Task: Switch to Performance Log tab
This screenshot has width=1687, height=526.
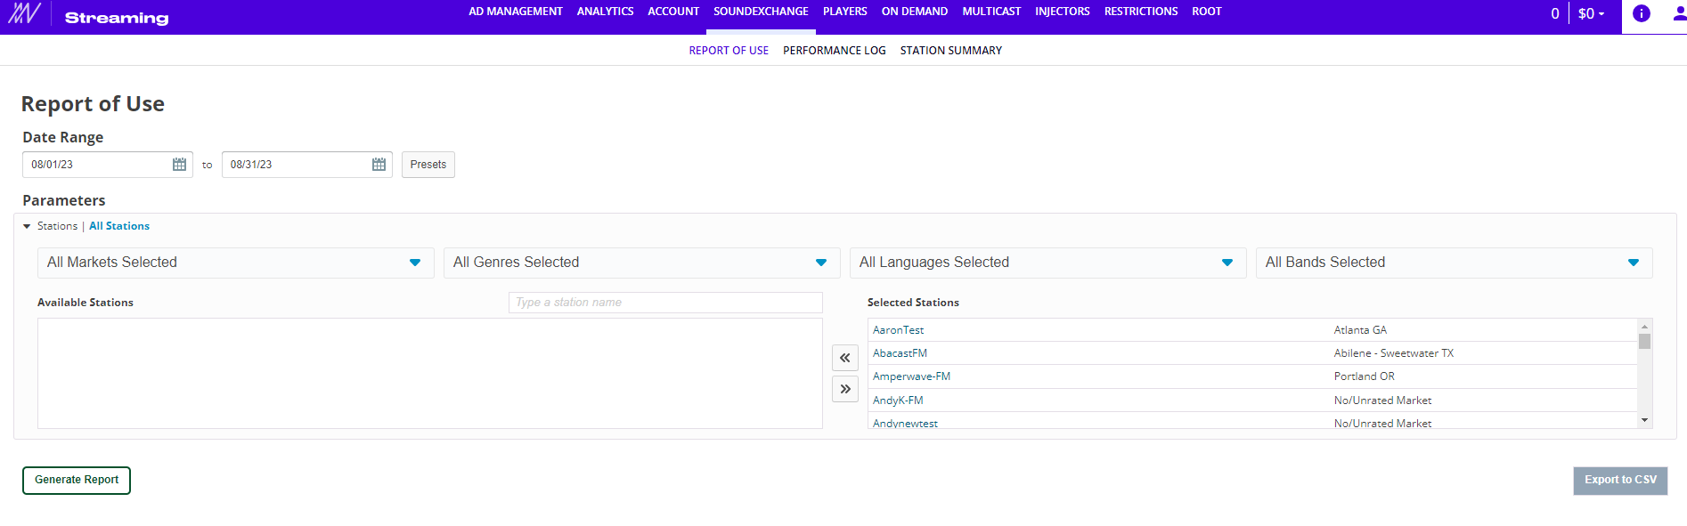Action: click(x=835, y=51)
